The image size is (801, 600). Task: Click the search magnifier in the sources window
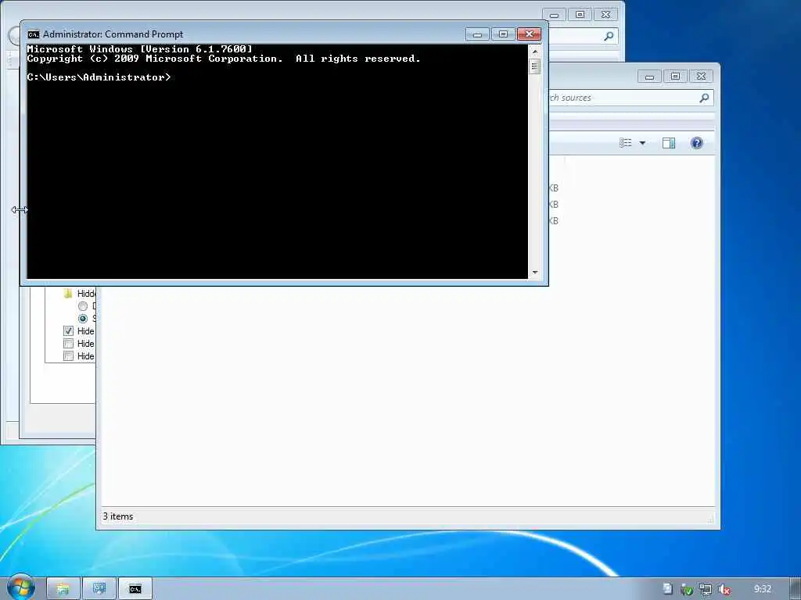point(704,98)
